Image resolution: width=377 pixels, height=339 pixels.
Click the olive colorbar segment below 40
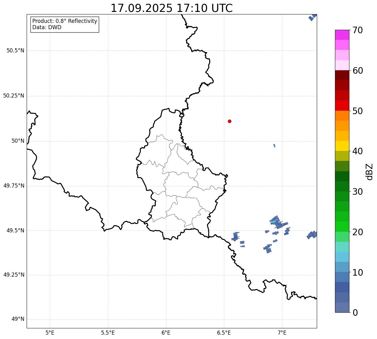click(342, 156)
